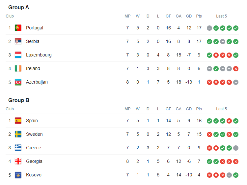Select the Luxembourg team name
Screen dimensions: 247x185
tap(39, 55)
